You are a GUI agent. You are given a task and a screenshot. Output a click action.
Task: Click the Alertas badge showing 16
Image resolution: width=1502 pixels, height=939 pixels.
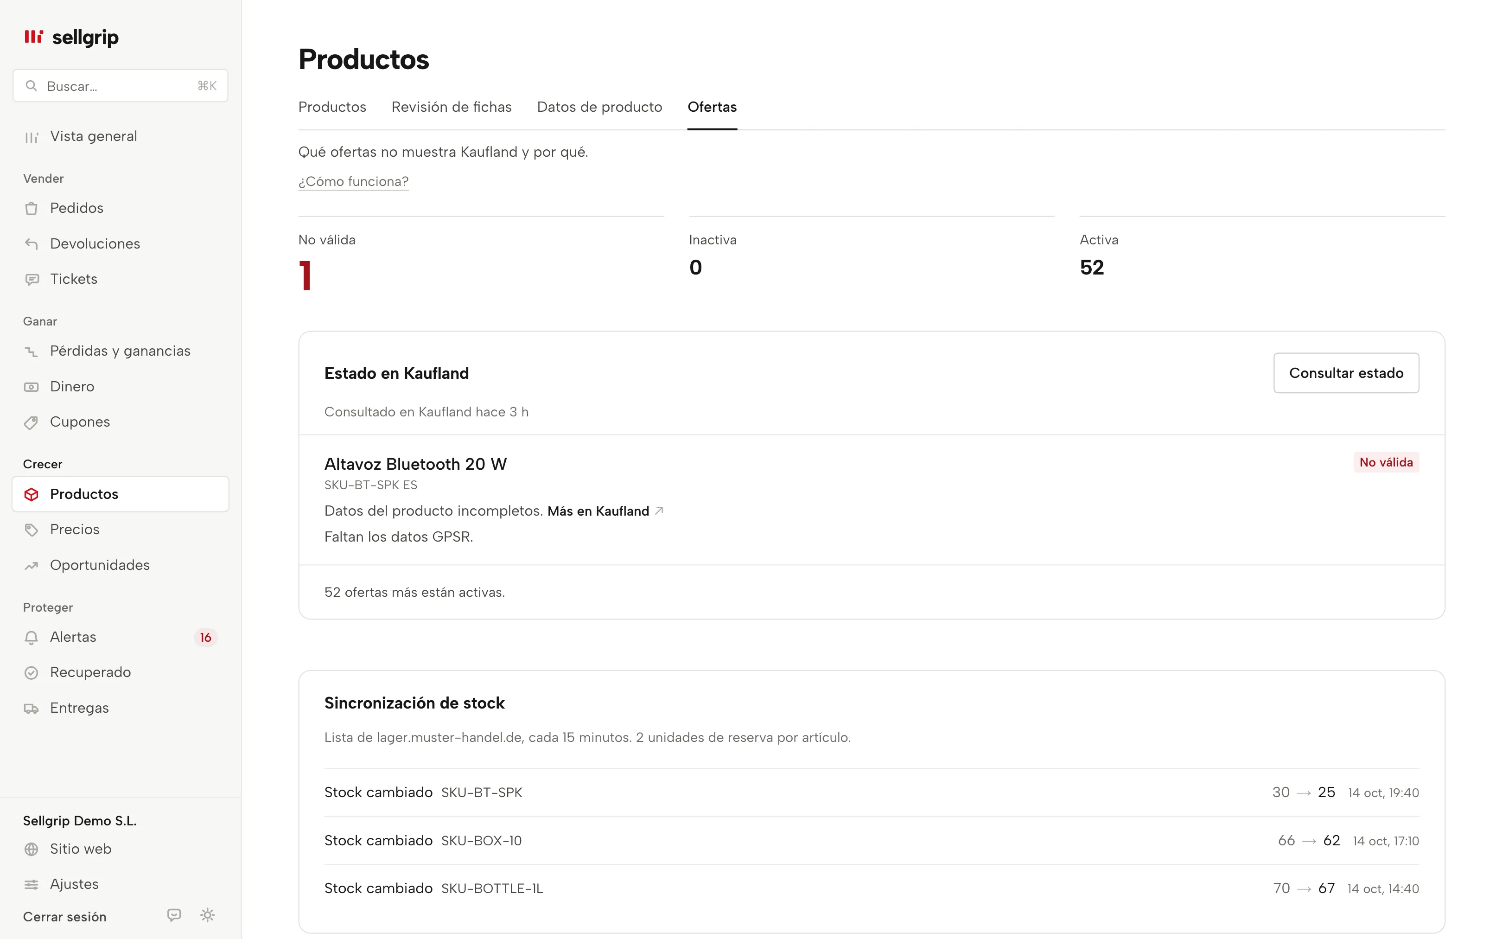205,638
